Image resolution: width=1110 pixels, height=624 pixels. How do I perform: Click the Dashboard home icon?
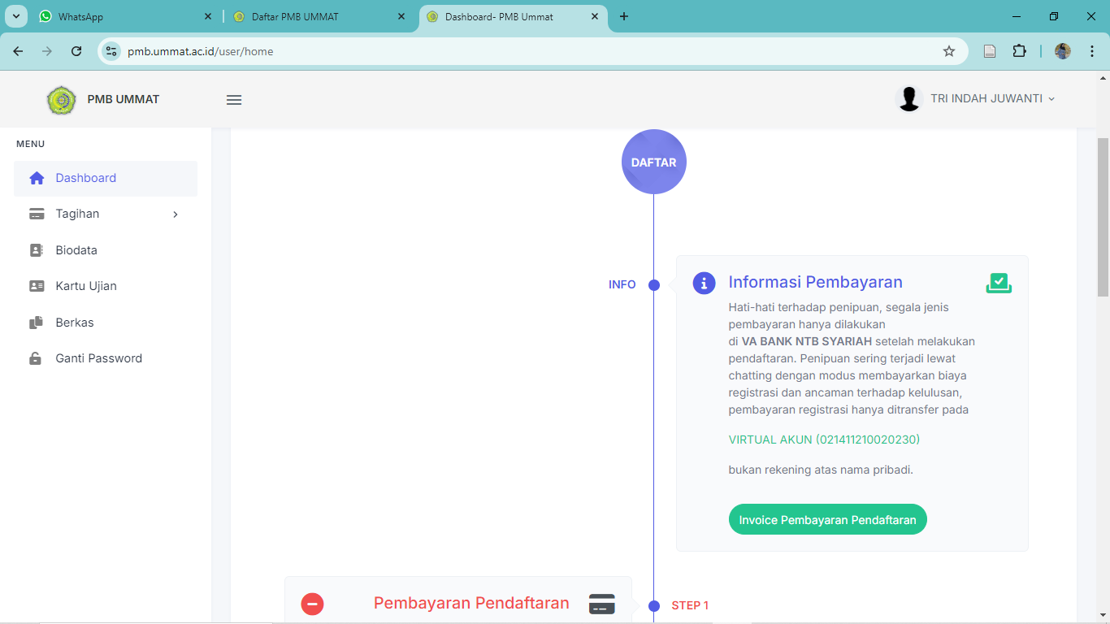point(37,179)
